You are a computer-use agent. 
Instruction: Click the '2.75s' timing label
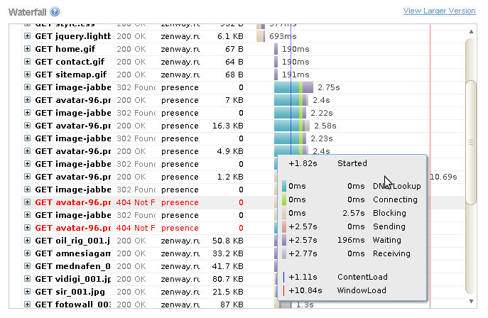point(329,87)
